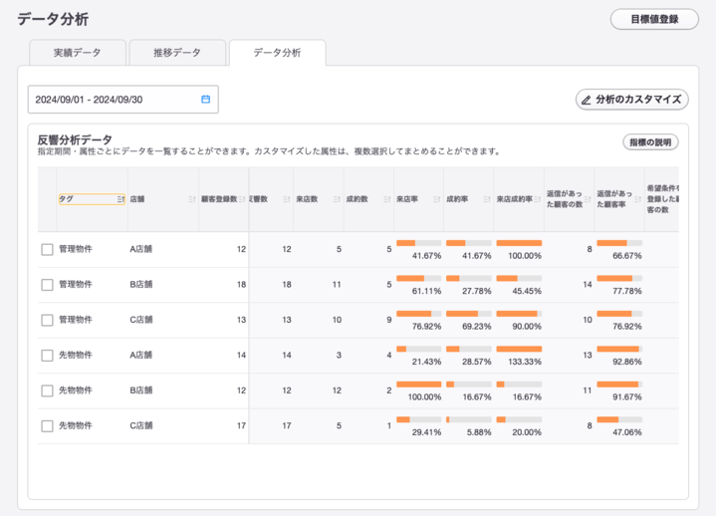Click 成約率 value 69.23%
Viewport: 716px width, 516px height.
[x=477, y=327]
